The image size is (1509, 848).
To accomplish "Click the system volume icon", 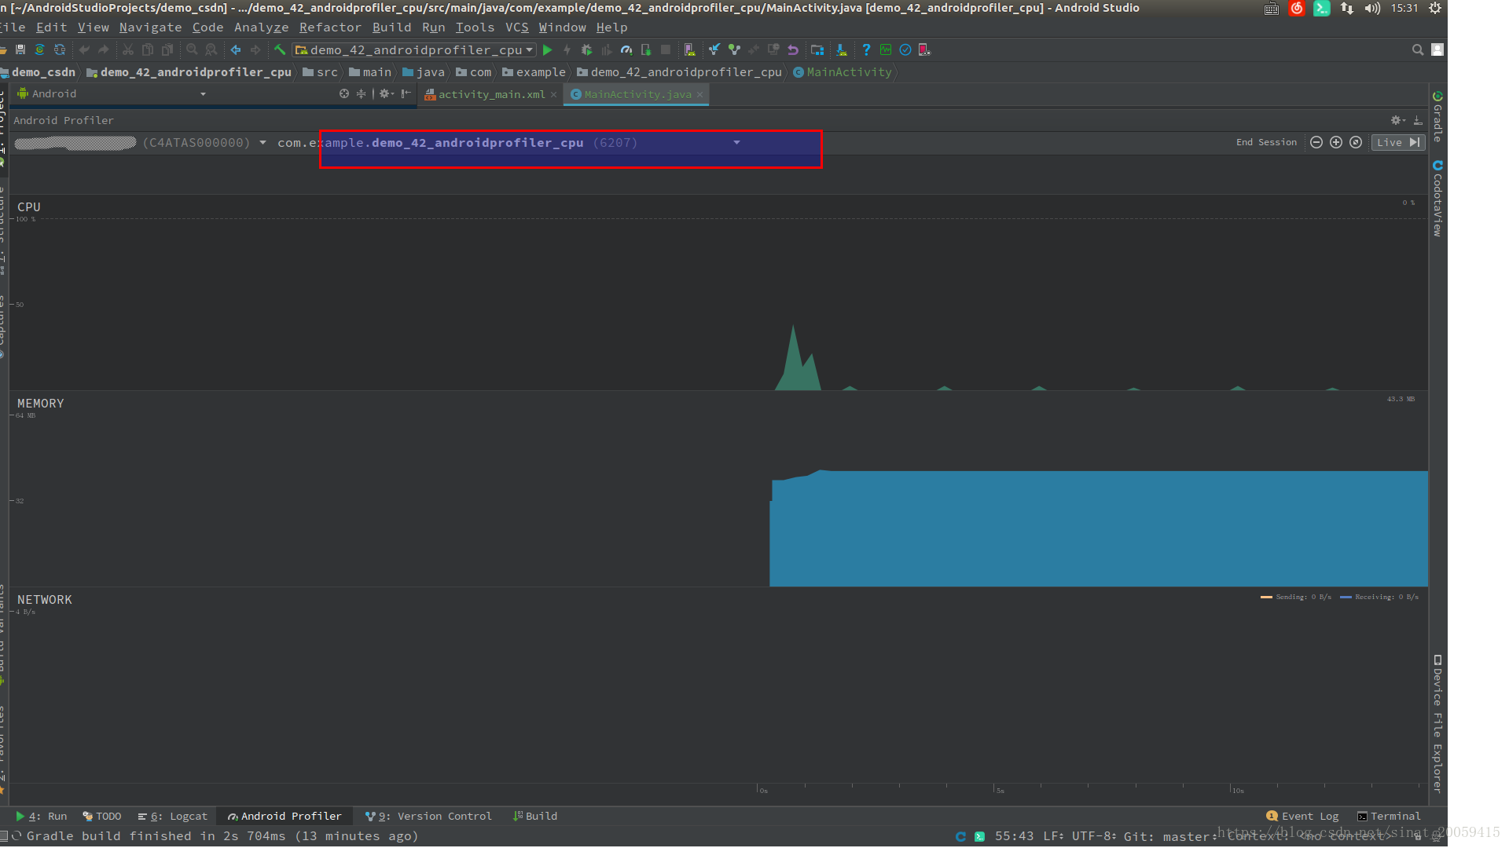I will [1372, 9].
